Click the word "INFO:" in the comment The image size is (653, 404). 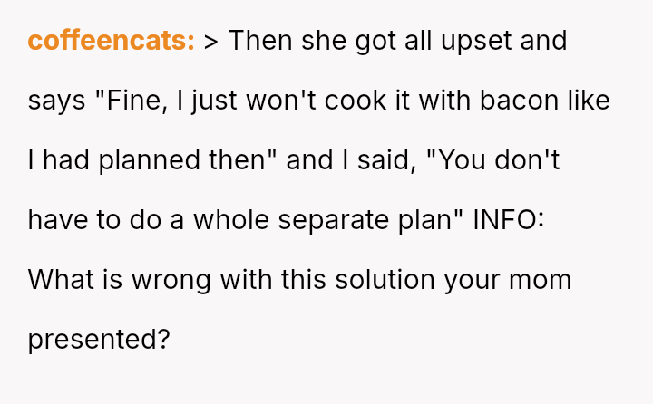[x=509, y=220]
